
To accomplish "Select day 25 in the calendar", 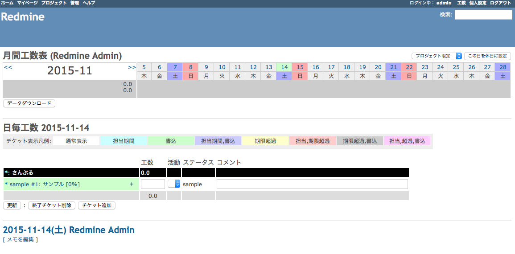I will click(456, 67).
